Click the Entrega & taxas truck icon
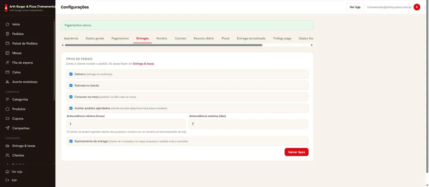The image size is (429, 187). pyautogui.click(x=7, y=146)
